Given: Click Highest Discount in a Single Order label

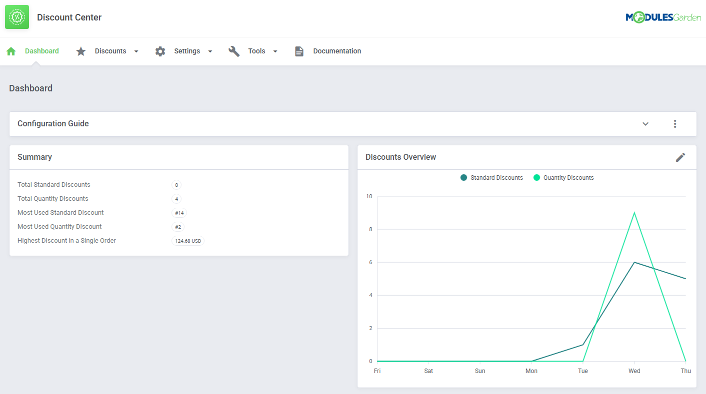Looking at the screenshot, I should (x=66, y=241).
